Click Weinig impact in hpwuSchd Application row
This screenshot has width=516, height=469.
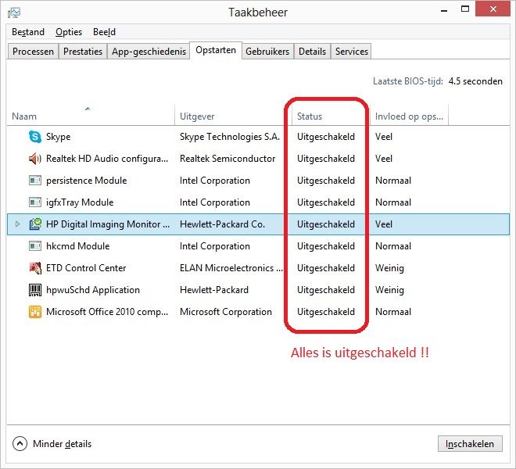(389, 290)
